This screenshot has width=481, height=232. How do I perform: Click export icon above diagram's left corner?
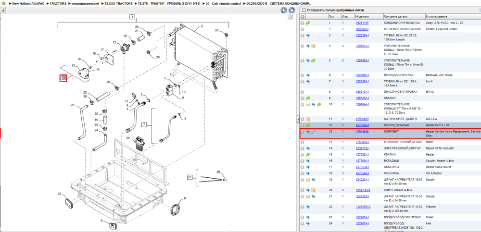(3, 10)
